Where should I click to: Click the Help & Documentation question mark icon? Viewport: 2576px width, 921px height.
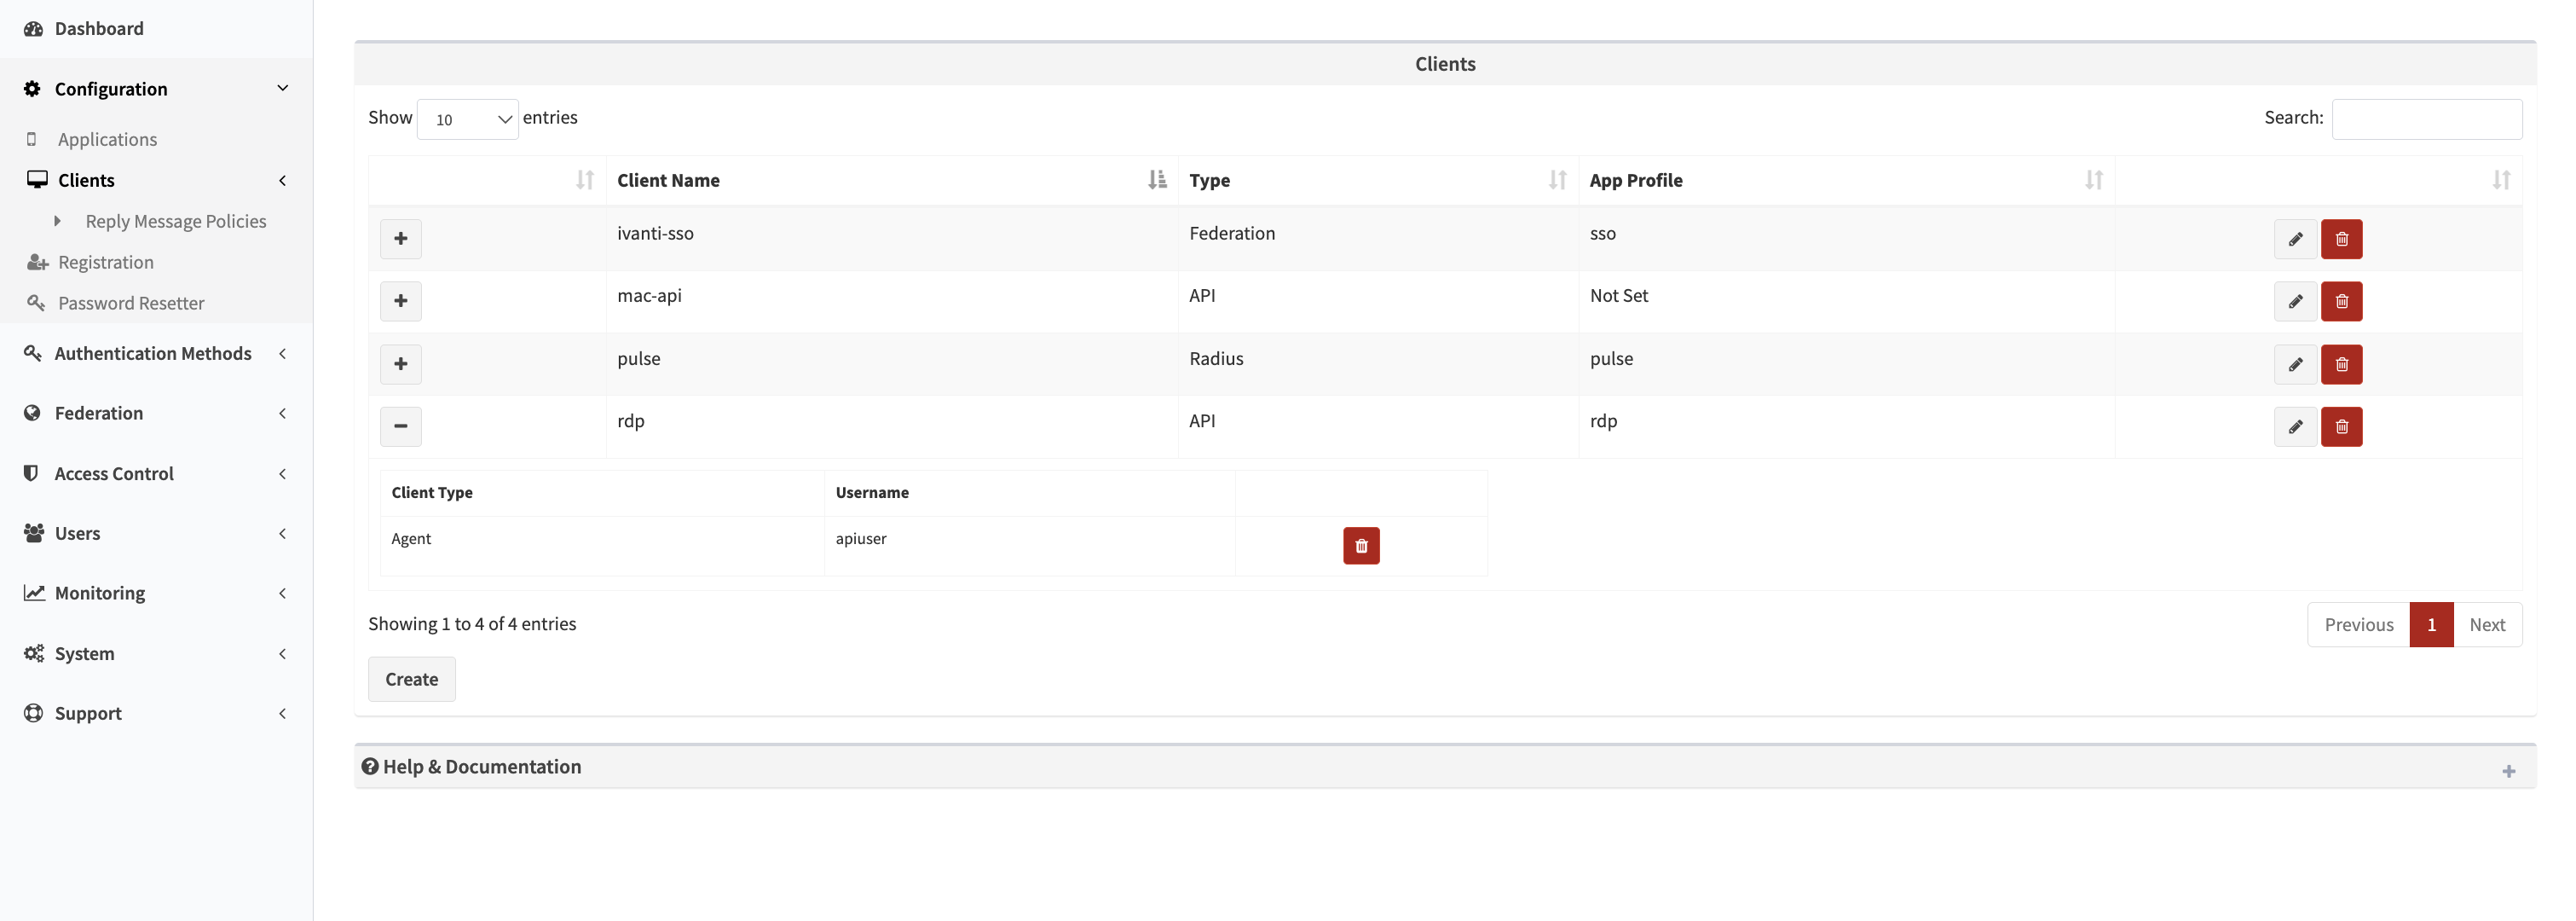tap(371, 766)
